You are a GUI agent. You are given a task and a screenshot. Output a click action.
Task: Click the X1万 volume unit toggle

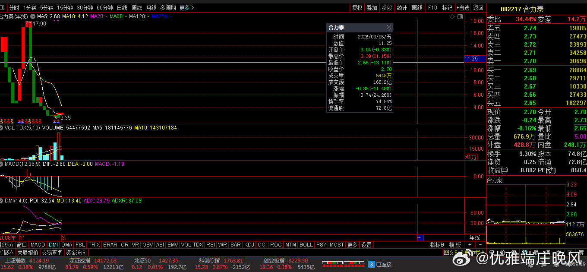[x=471, y=157]
